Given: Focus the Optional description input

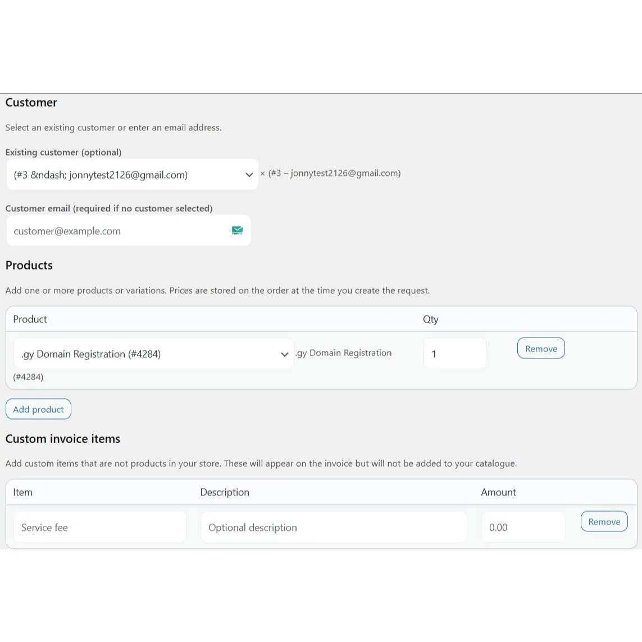Looking at the screenshot, I should (x=333, y=527).
